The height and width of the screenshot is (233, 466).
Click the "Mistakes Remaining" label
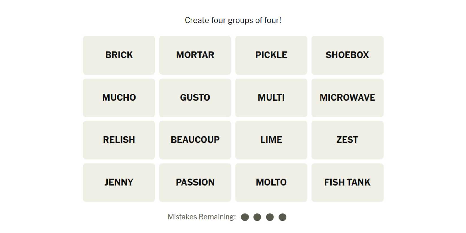202,217
